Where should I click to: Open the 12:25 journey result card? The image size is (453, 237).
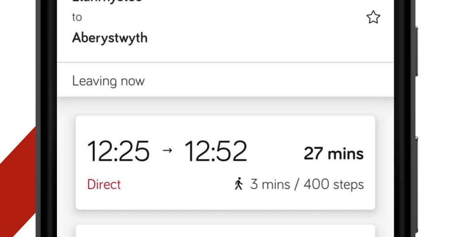click(225, 163)
